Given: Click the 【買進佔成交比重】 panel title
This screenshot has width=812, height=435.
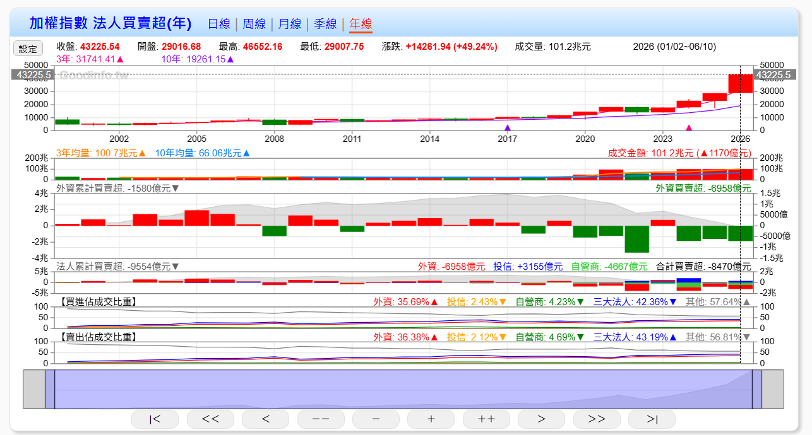Looking at the screenshot, I should pos(100,302).
